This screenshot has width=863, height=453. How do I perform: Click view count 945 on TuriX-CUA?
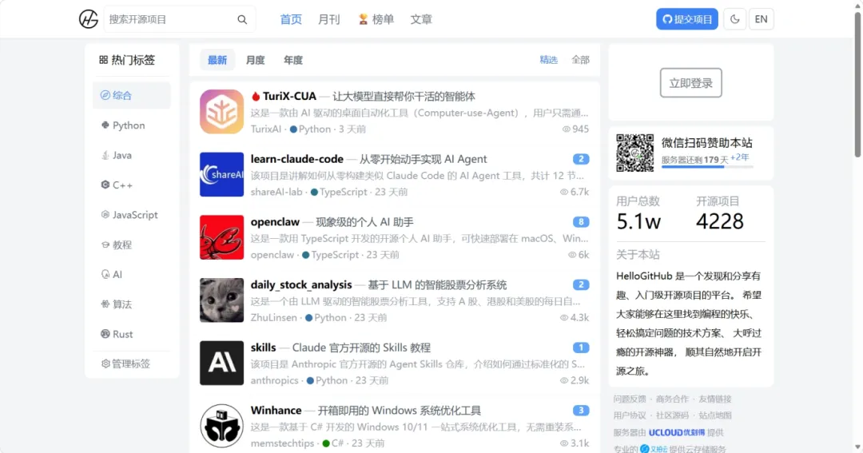point(575,129)
